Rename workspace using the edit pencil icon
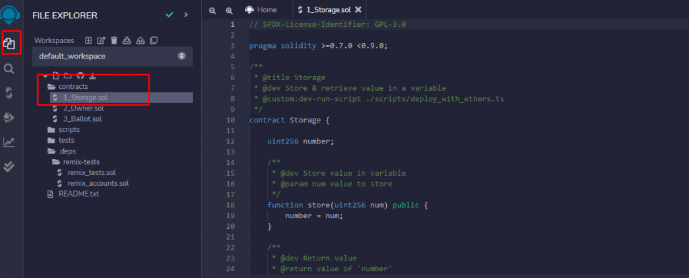 point(101,40)
